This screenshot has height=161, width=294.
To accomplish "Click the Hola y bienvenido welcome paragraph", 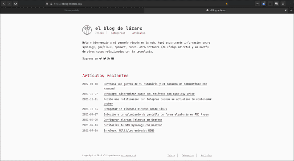I will click(146, 47).
